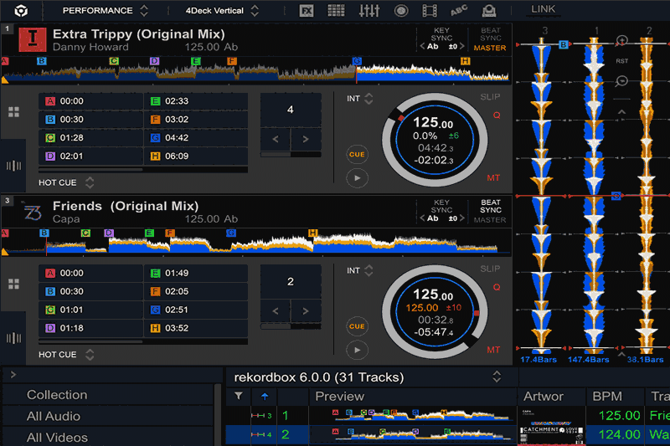Open HOT CUE mode dropdown on deck 1
This screenshot has height=446, width=670.
coord(66,182)
